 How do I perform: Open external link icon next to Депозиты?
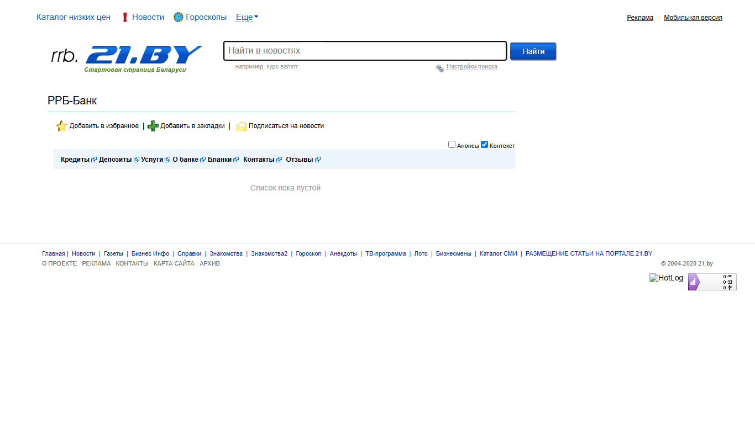click(x=137, y=160)
